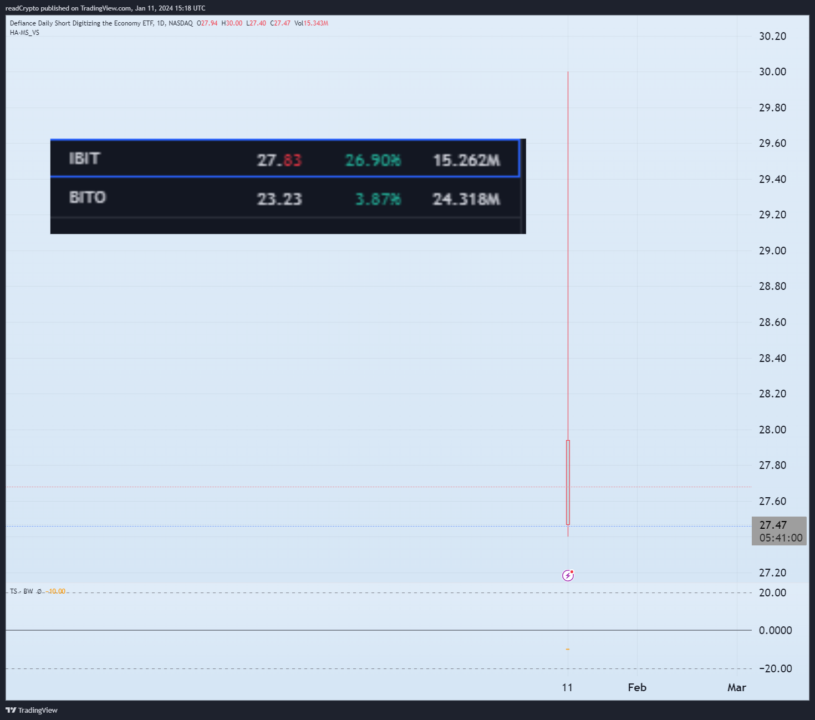Image resolution: width=815 pixels, height=720 pixels.
Task: Click the Vol 15.343M value in header
Action: pos(311,23)
